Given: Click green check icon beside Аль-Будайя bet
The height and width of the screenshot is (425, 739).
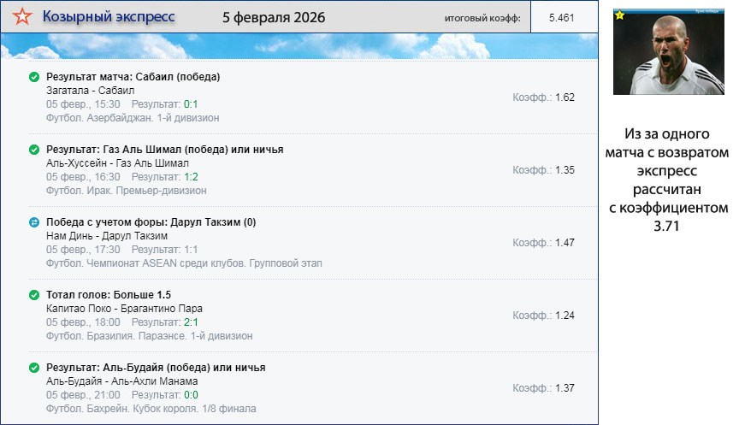Looking at the screenshot, I should point(34,368).
